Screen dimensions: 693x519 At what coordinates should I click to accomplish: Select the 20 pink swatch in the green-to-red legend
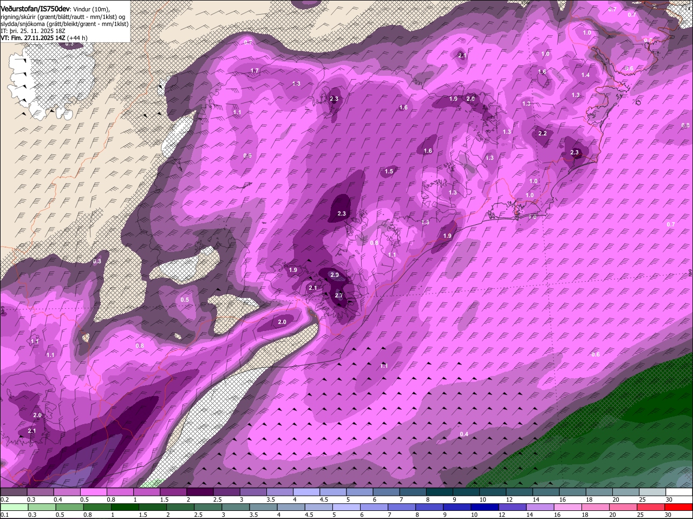click(624, 507)
